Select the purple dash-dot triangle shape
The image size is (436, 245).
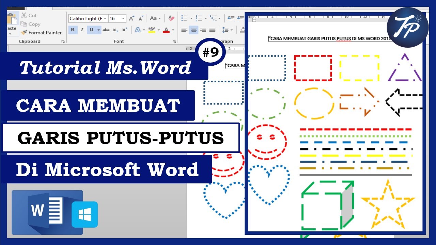tap(405, 67)
